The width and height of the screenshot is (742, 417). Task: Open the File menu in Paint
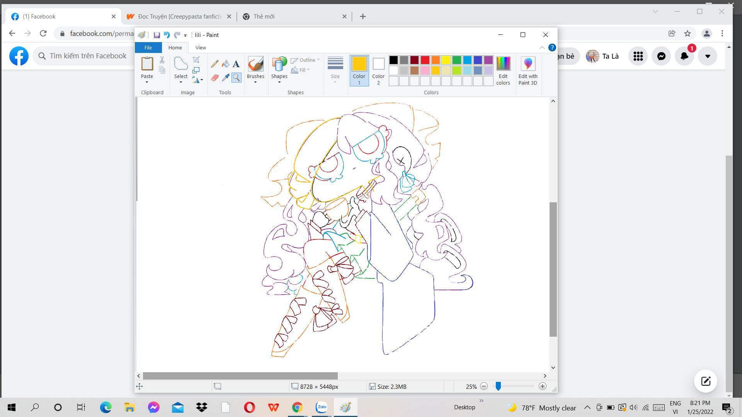pyautogui.click(x=148, y=47)
